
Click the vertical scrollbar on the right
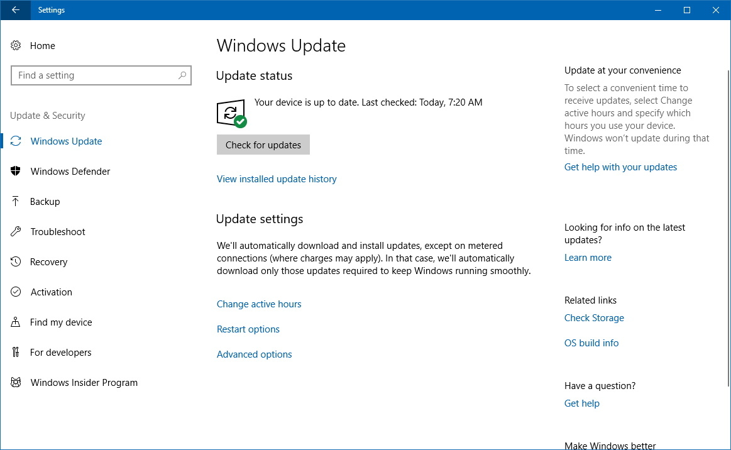(728, 229)
